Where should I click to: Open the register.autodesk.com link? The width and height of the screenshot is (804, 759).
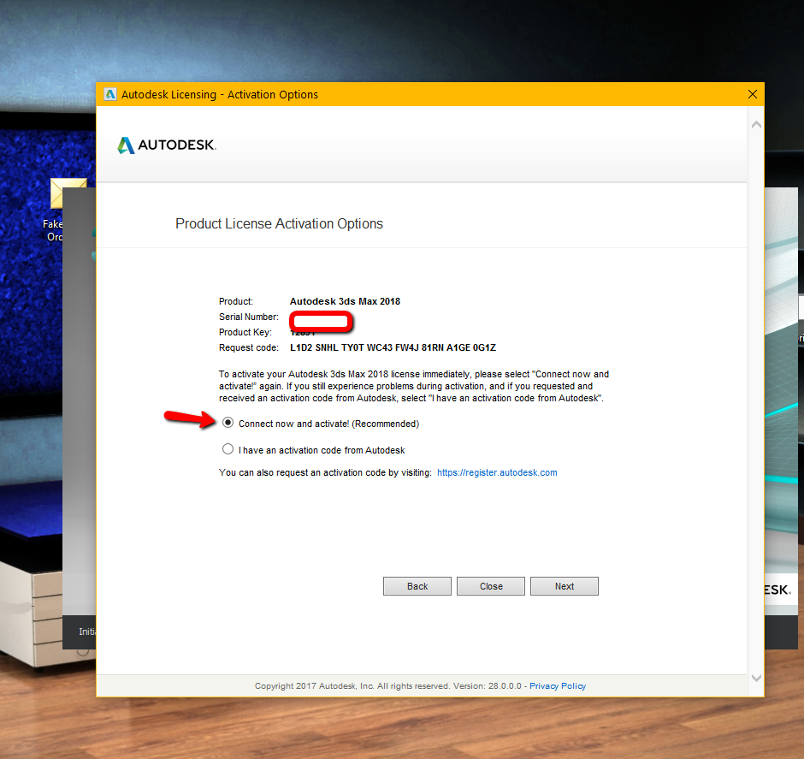tap(497, 472)
